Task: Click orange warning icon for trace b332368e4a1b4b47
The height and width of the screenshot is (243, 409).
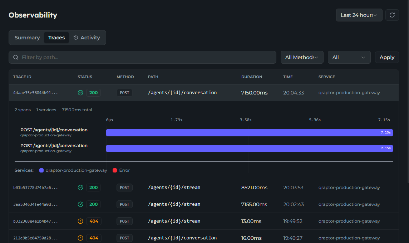Action: click(x=80, y=221)
